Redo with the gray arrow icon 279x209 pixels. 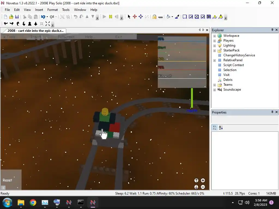[x=52, y=17]
